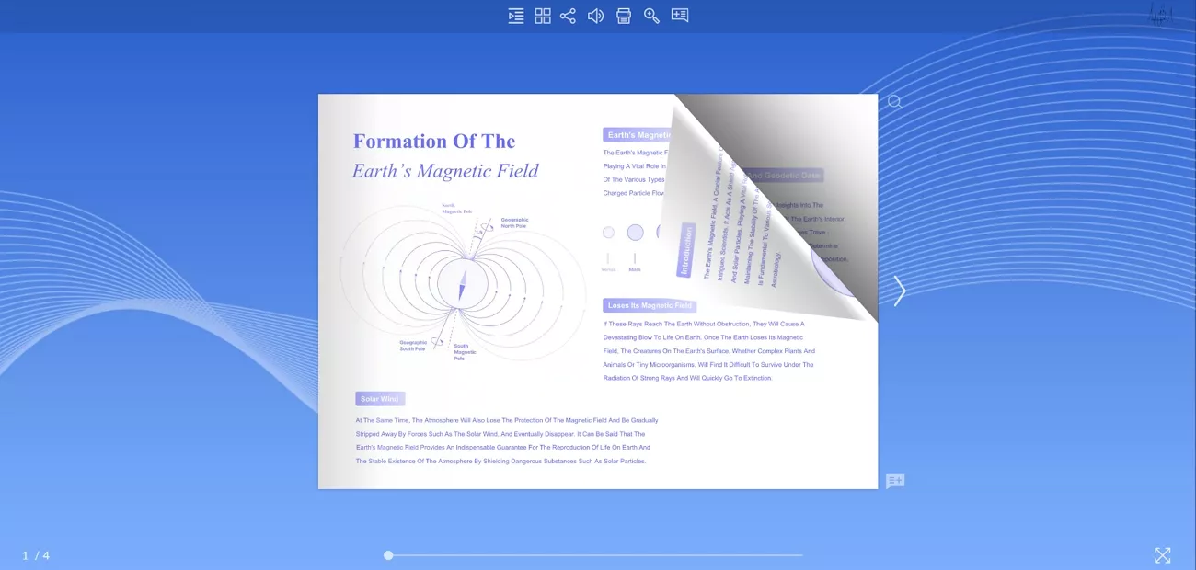Click the 1 / 4 page indicator
1196x570 pixels.
pos(36,555)
